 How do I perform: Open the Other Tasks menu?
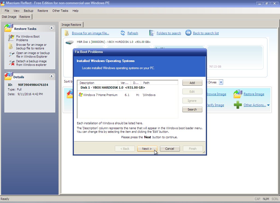click(x=60, y=11)
